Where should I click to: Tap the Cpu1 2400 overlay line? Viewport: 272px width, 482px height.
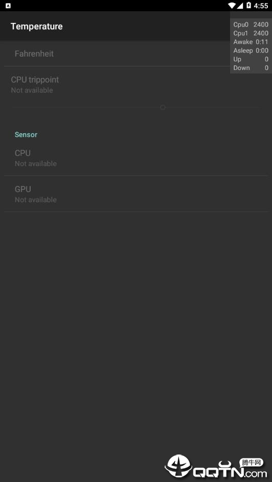pyautogui.click(x=251, y=33)
